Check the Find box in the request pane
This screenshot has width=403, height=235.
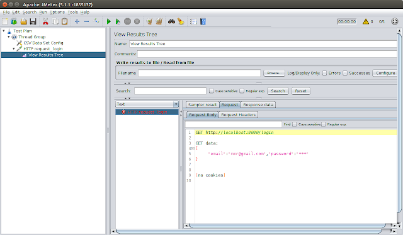[x=234, y=124]
